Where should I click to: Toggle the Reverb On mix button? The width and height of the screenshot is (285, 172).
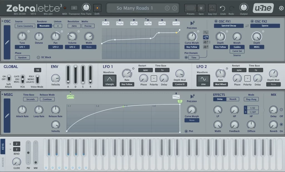(x=281, y=124)
